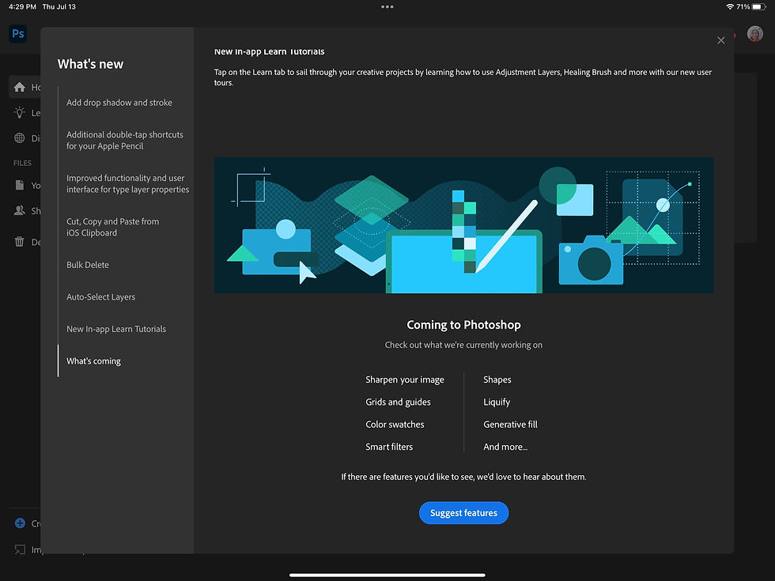Open Cut, Copy and Paste from iOS Clipboard
Image resolution: width=775 pixels, height=581 pixels.
pos(112,228)
